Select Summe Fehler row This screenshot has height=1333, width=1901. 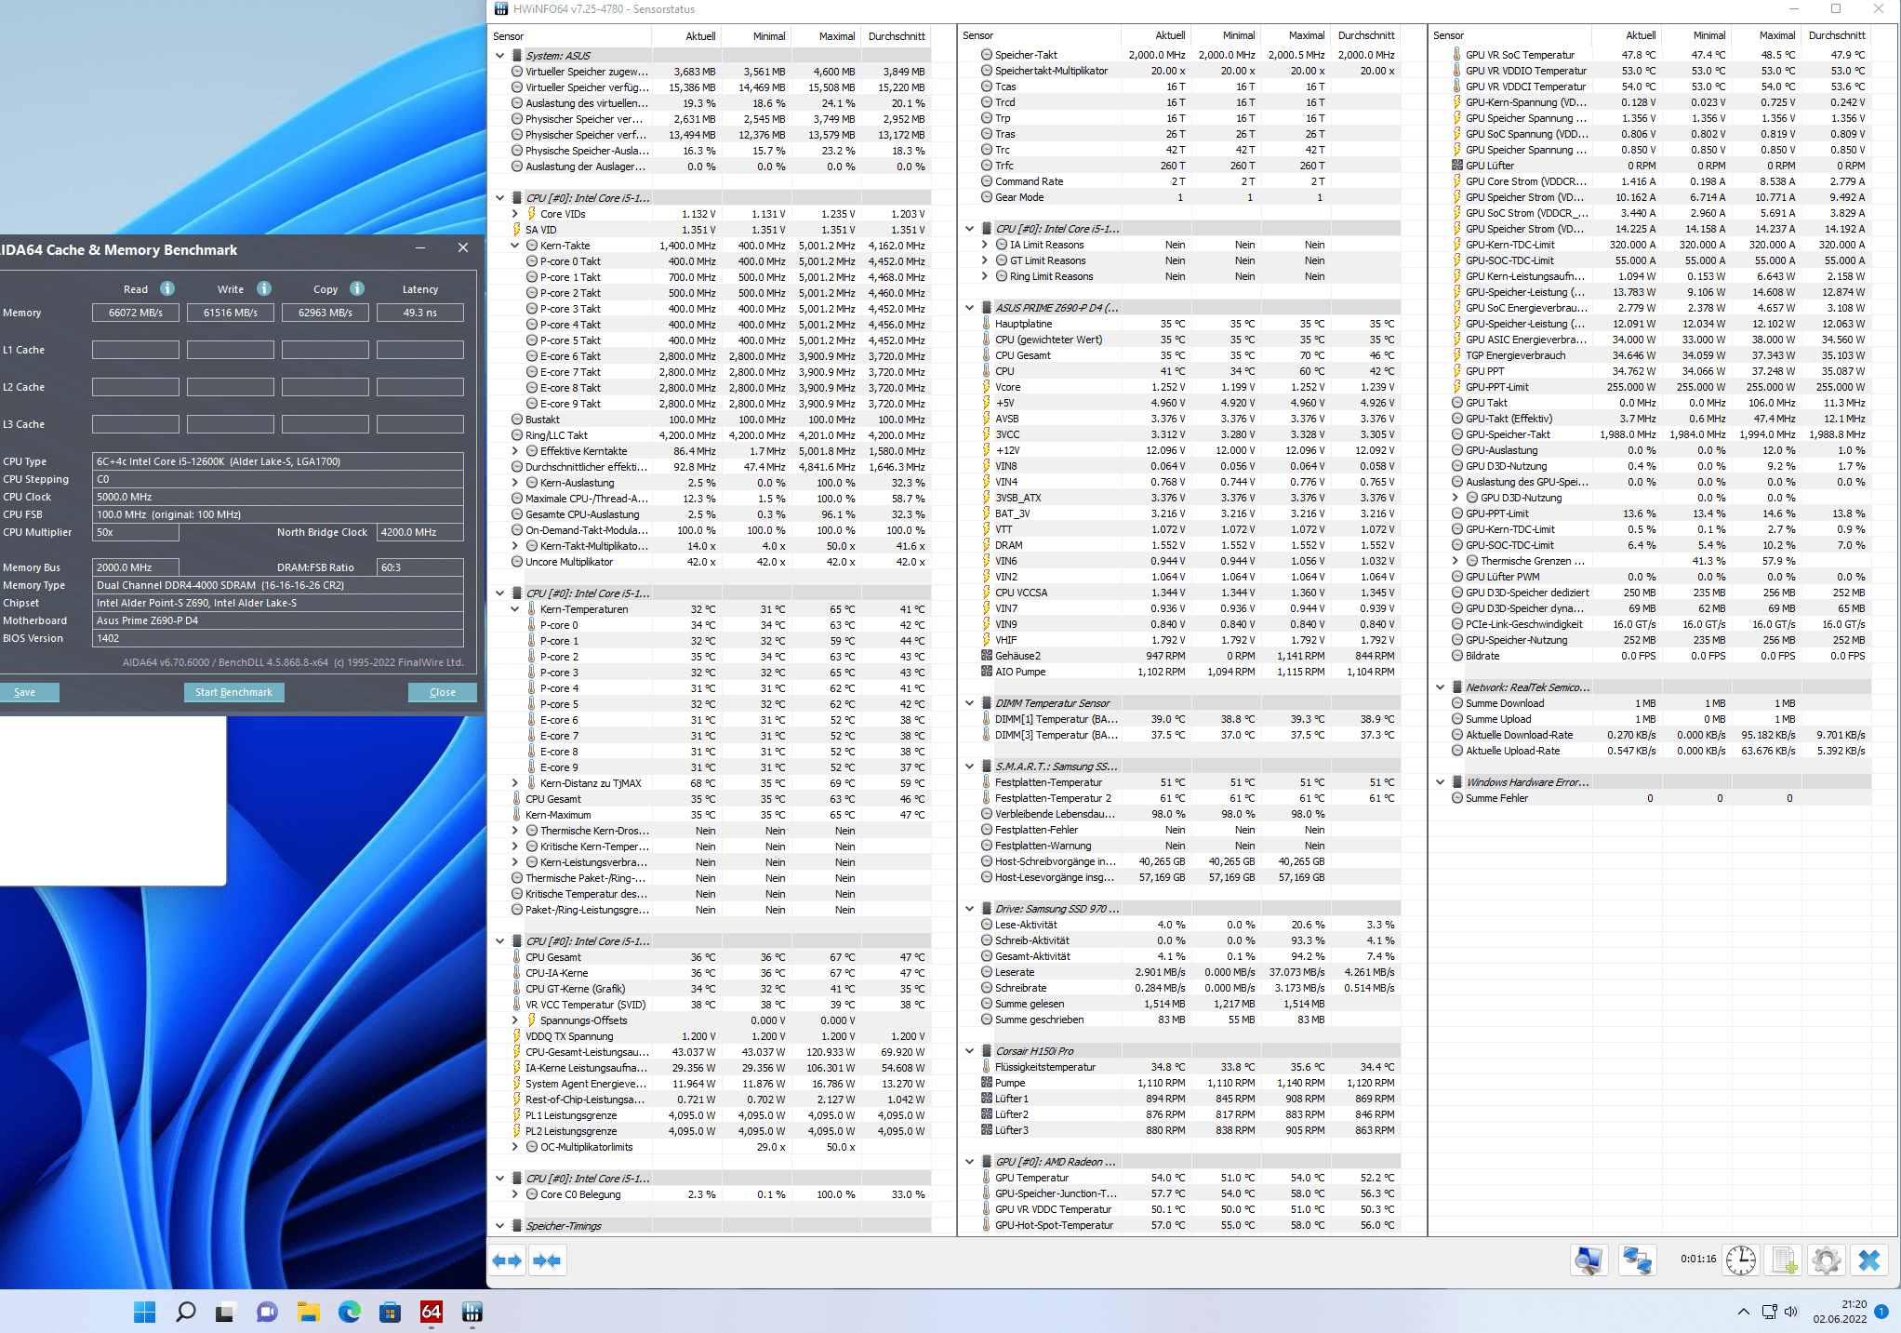(x=1651, y=798)
